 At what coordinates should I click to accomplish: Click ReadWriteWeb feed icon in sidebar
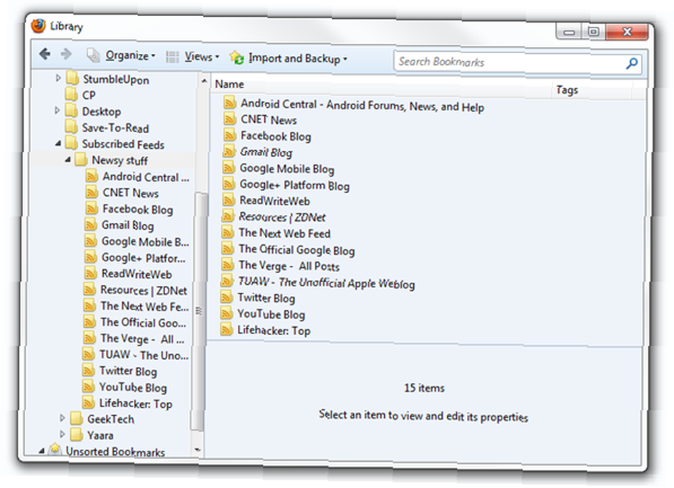(x=90, y=273)
